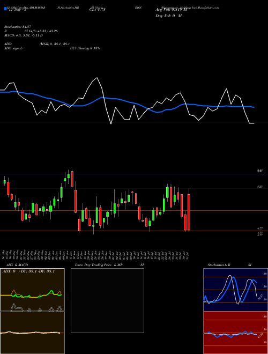Image resolution: width=268 pixels, height=354 pixels.
Task: Open the red RSI chart panel
Action: coord(235,333)
